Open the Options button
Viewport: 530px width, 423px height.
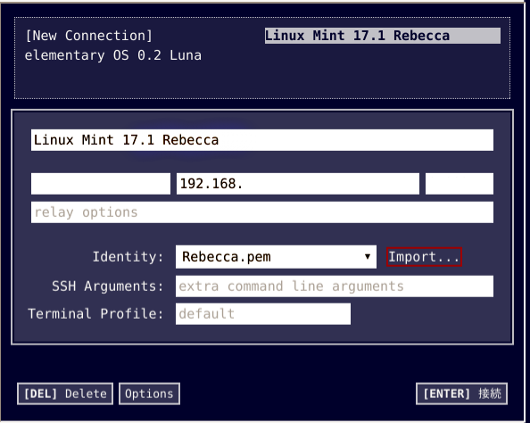pos(149,394)
